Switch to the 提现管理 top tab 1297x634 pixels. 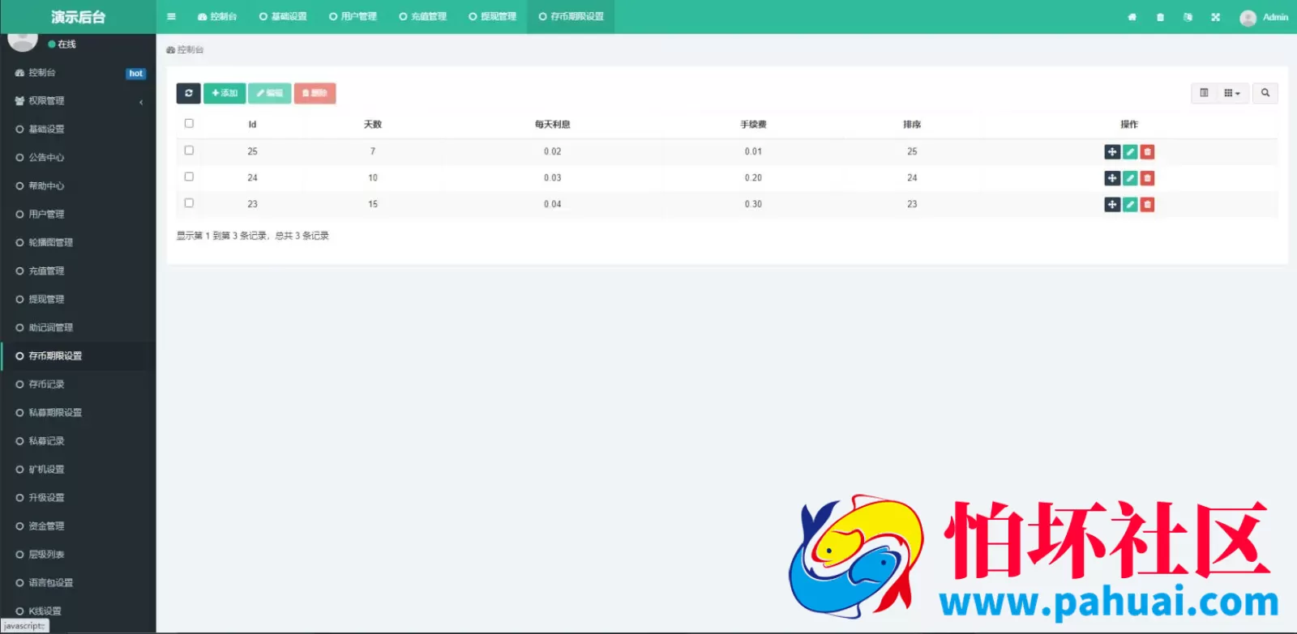pos(492,16)
